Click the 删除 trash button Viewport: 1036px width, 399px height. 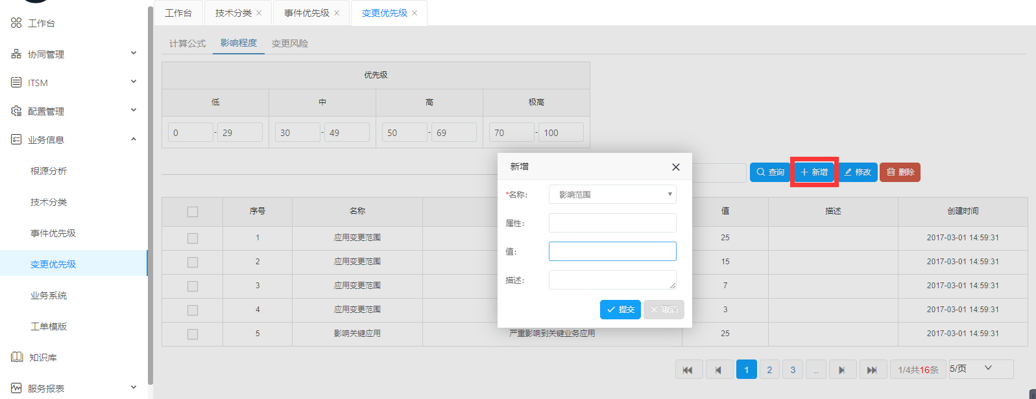(x=900, y=172)
